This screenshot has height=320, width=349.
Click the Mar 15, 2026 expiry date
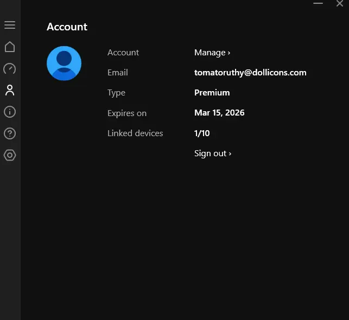tap(219, 113)
